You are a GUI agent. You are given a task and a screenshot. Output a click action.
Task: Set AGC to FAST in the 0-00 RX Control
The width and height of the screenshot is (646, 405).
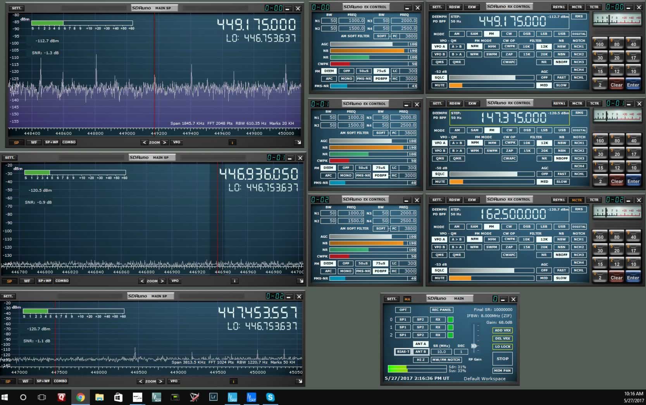(x=561, y=77)
